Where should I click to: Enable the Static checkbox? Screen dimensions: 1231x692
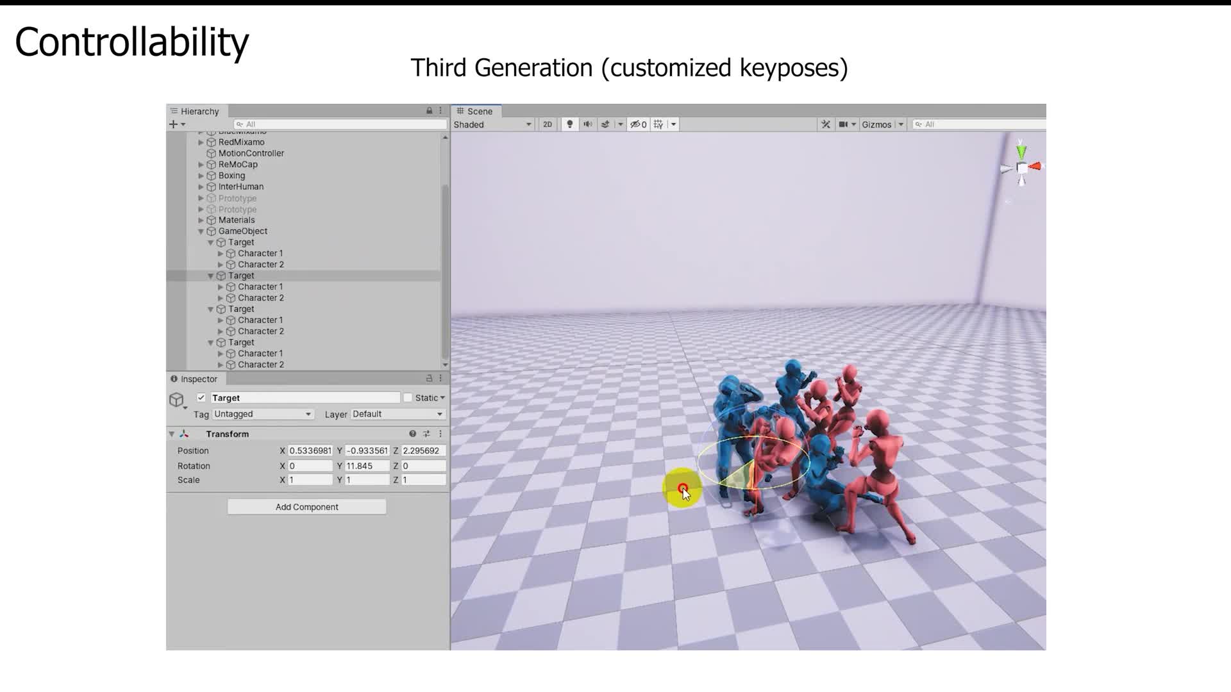[408, 398]
